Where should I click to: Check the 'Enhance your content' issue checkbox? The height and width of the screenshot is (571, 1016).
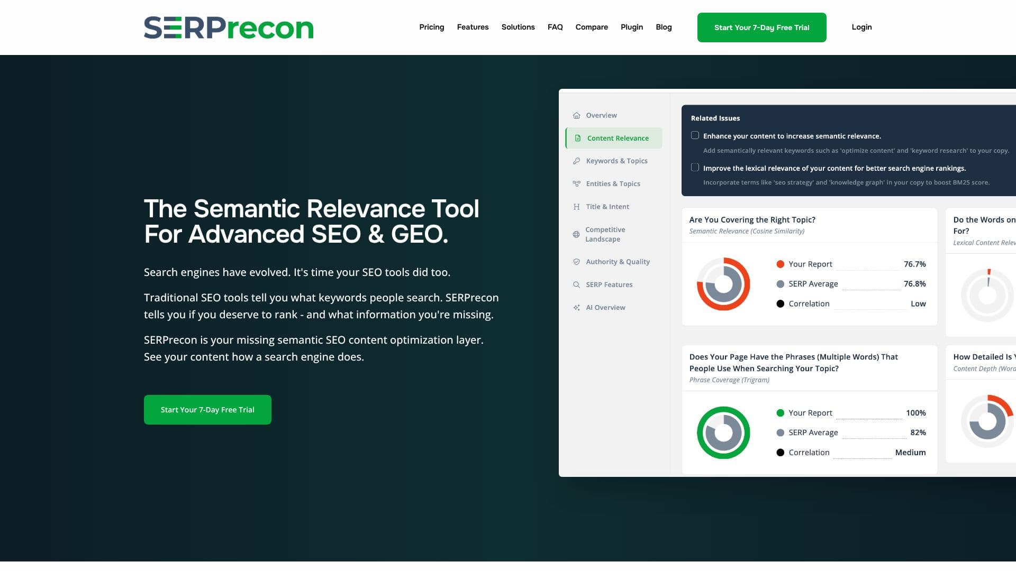tap(695, 135)
